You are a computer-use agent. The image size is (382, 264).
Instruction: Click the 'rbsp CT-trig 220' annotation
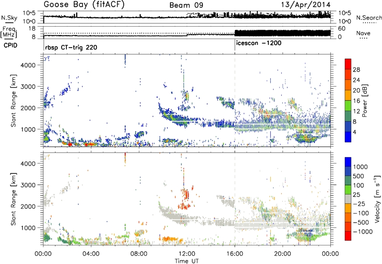[x=71, y=47]
